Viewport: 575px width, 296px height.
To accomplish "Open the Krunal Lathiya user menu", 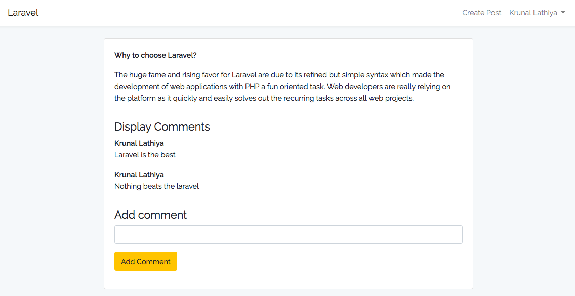I will [533, 13].
